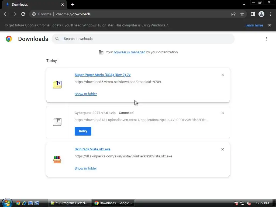Click the Chrome site info chip
The height and width of the screenshot is (207, 276).
pos(42,14)
